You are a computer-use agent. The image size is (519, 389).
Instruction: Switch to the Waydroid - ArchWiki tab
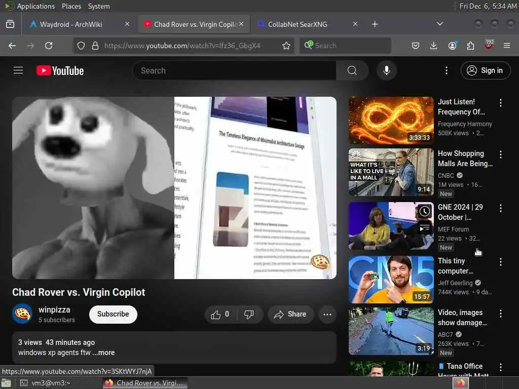click(x=80, y=24)
